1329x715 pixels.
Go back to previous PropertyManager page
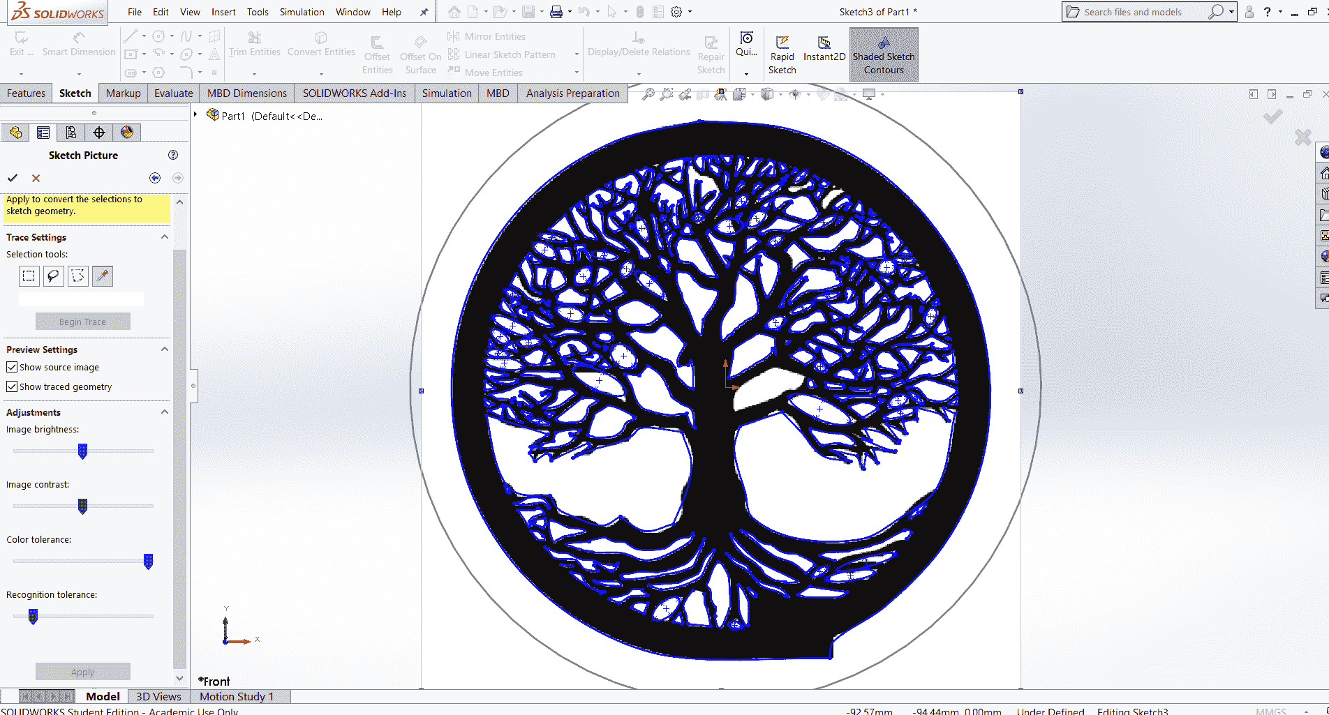[155, 178]
